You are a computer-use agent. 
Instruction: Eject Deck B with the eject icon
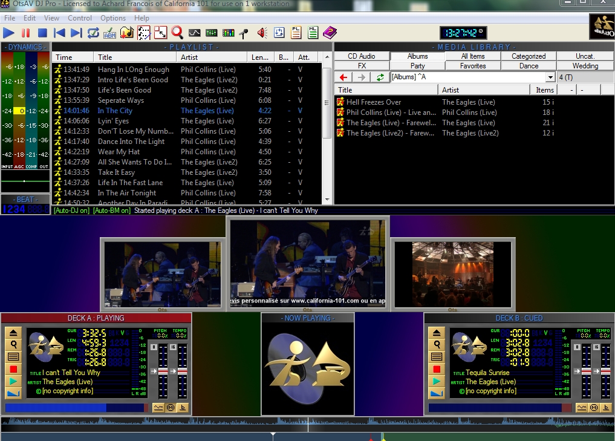pyautogui.click(x=437, y=333)
